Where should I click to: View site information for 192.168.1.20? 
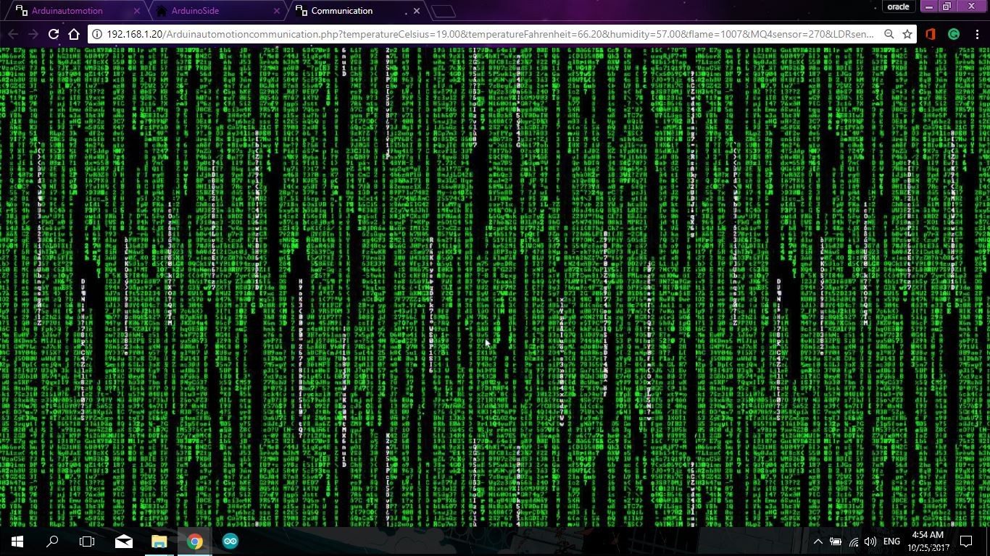click(97, 34)
